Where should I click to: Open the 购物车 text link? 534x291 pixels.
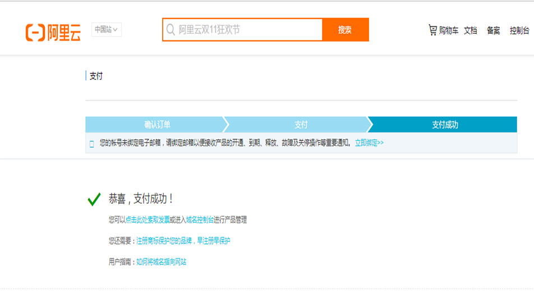[449, 30]
